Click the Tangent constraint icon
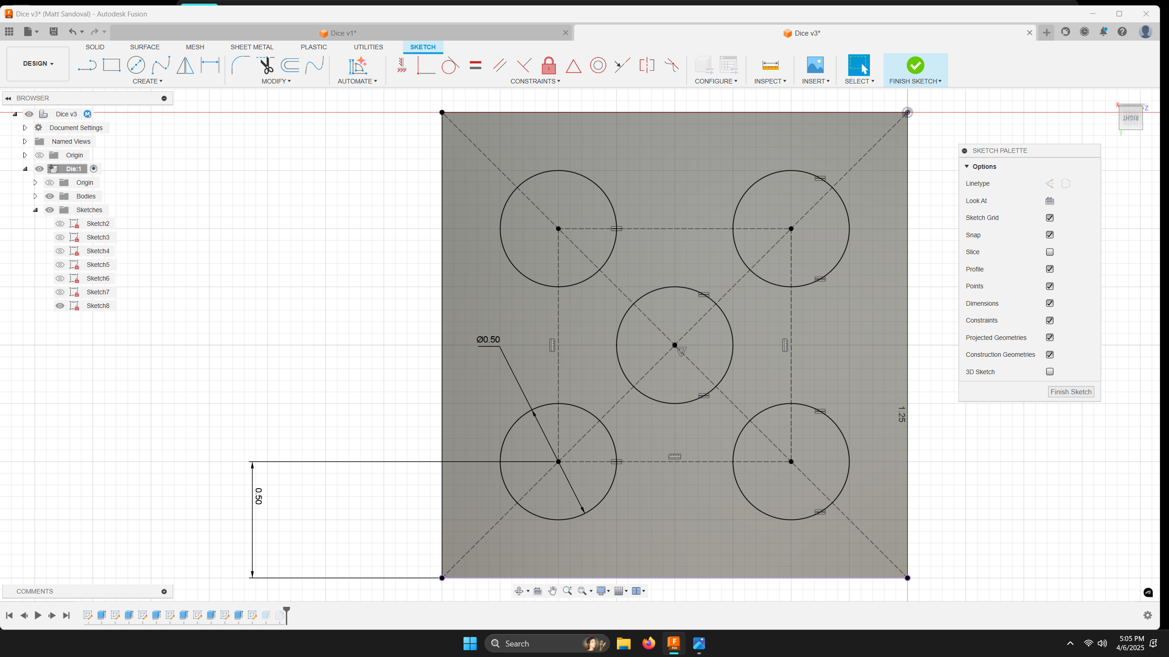 click(x=450, y=65)
